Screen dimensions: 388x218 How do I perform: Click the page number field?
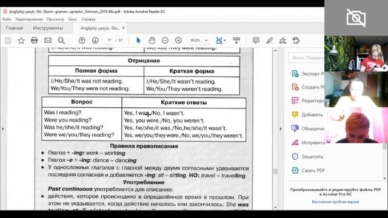click(x=109, y=41)
